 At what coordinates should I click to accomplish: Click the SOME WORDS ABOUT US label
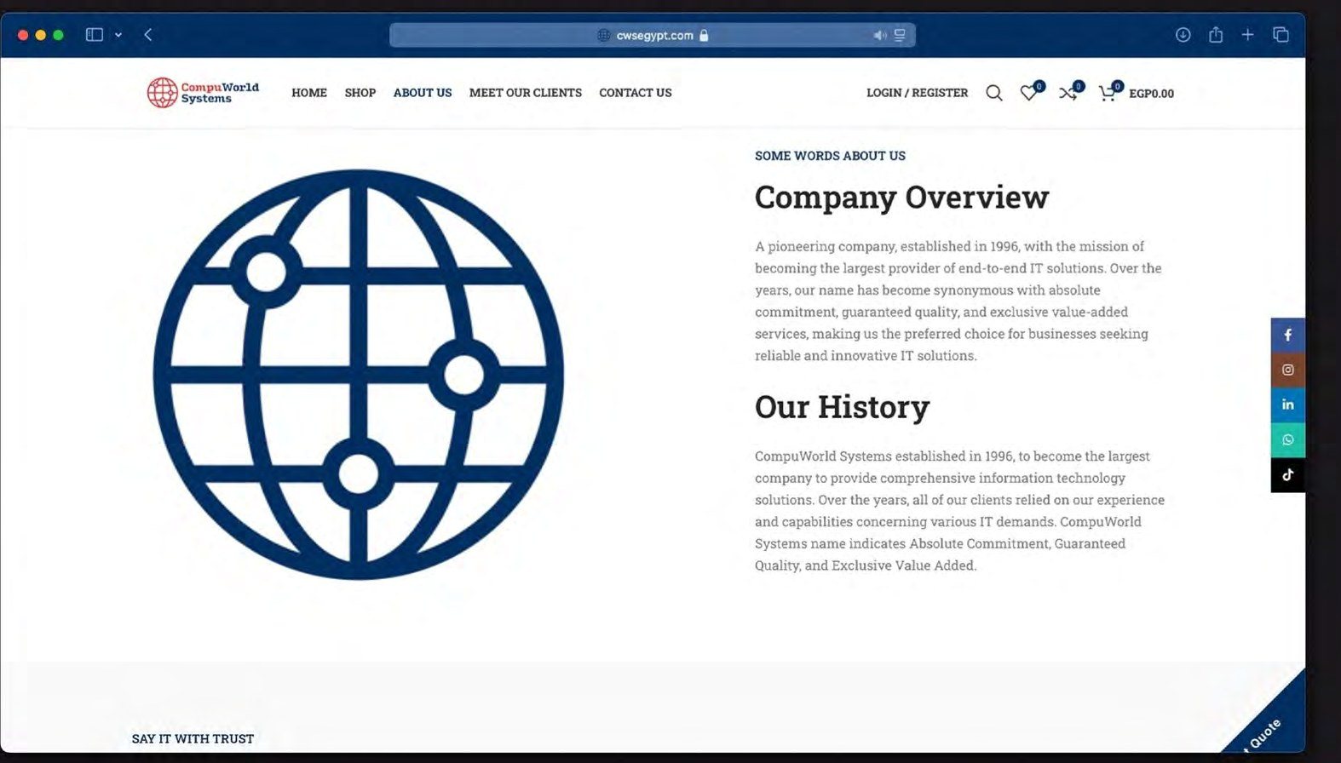pyautogui.click(x=830, y=156)
